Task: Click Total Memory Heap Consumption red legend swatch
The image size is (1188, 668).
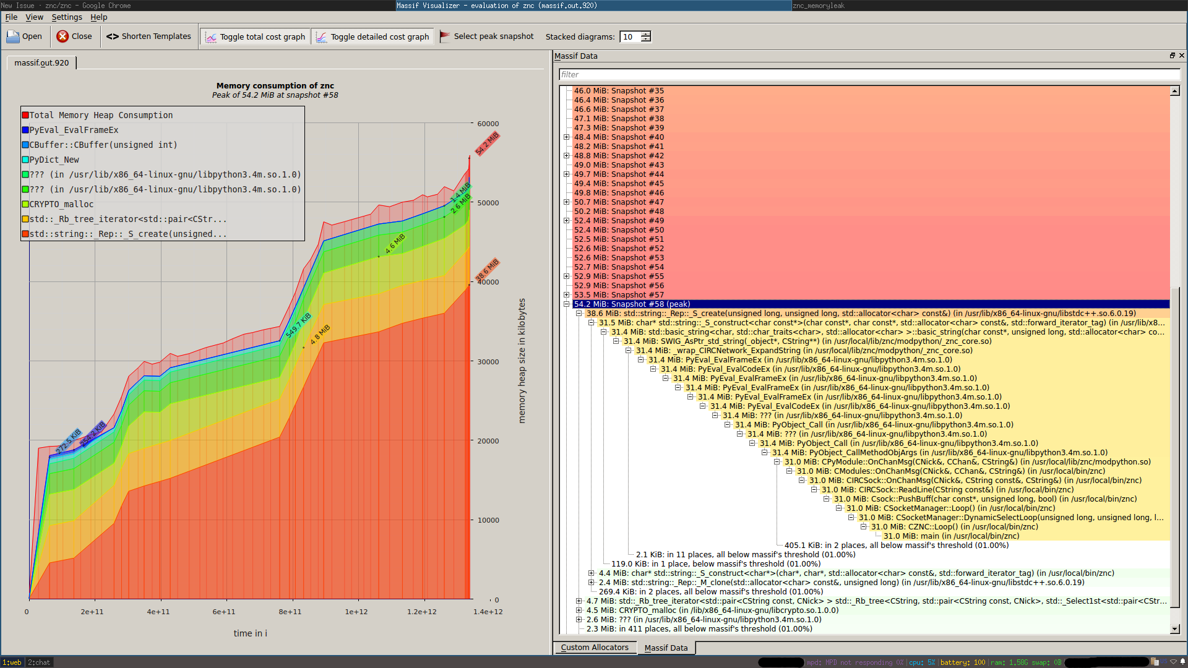Action: pyautogui.click(x=25, y=115)
